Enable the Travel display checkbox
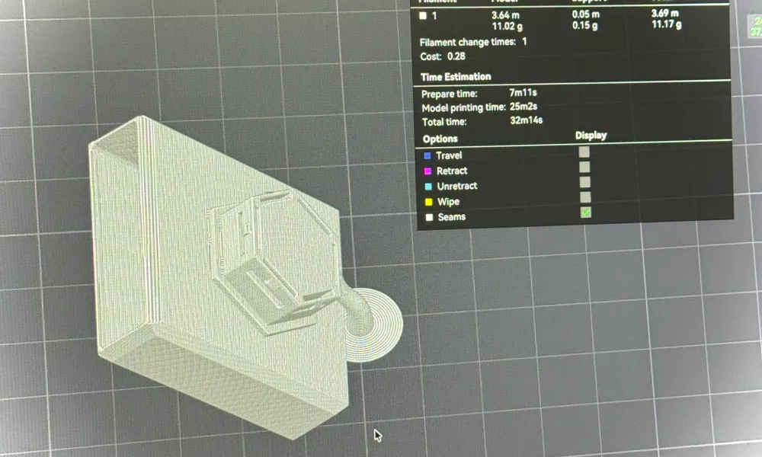Screen dimensions: 762x457 click(584, 152)
